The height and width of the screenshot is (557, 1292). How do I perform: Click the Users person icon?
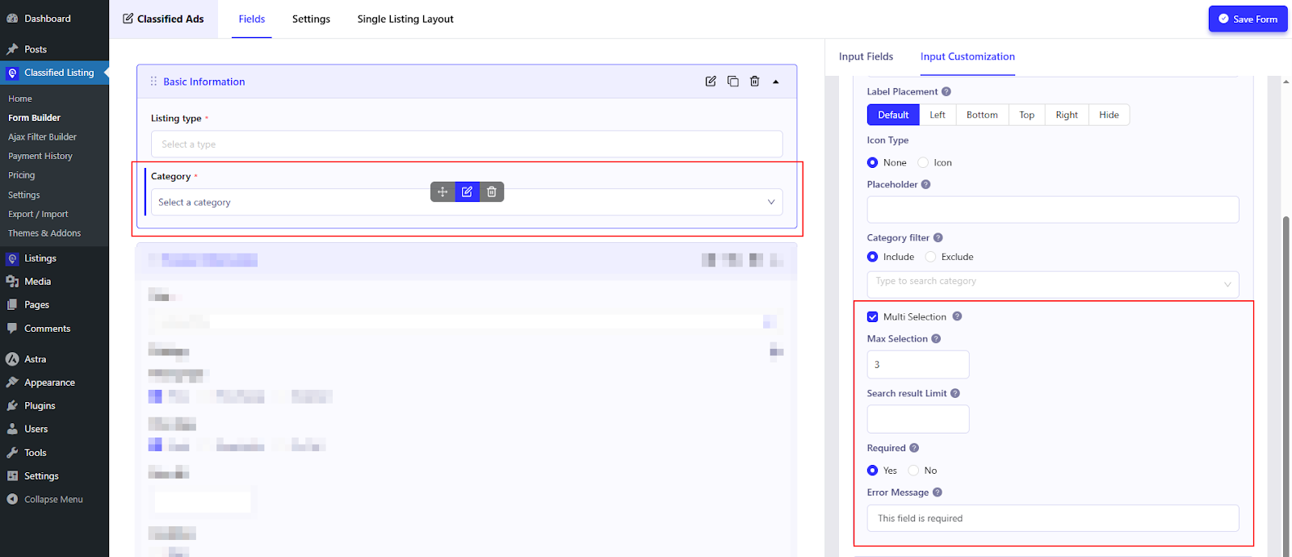(x=12, y=429)
